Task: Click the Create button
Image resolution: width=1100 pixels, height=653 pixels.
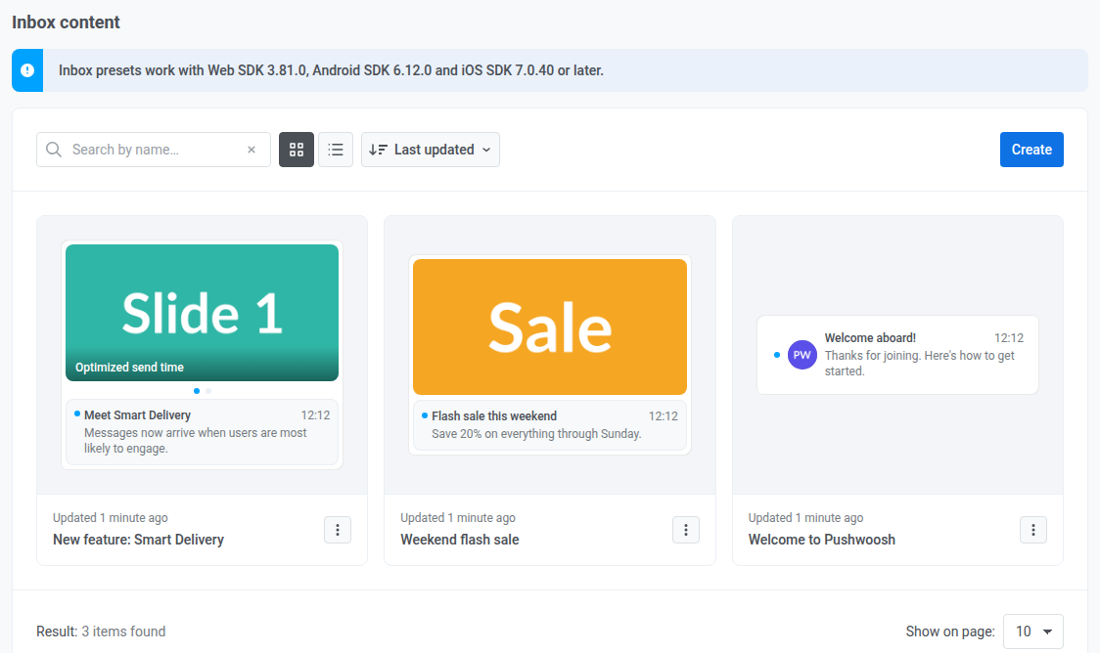Action: 1031,150
